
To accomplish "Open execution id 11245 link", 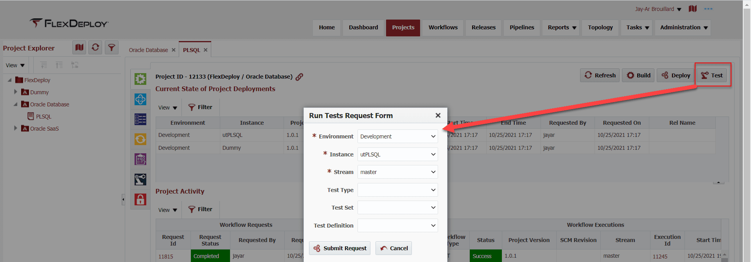I will tap(660, 257).
